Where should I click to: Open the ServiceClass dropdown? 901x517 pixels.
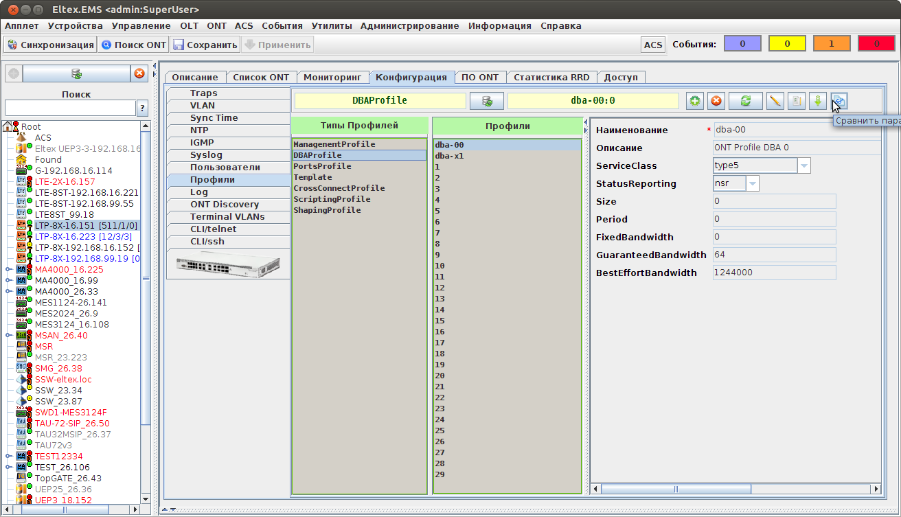(x=803, y=165)
